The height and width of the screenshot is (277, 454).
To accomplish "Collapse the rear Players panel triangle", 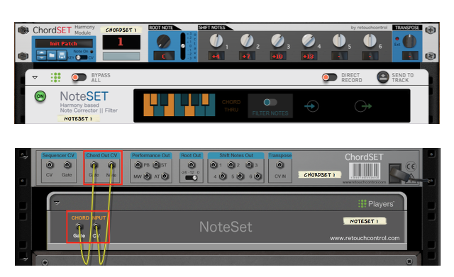I will pos(57,203).
